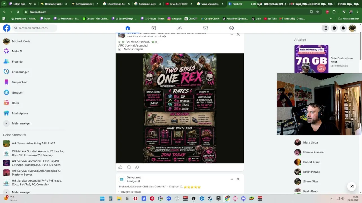Open the Facebook grid menu
This screenshot has height=203, width=362.
pyautogui.click(x=325, y=28)
